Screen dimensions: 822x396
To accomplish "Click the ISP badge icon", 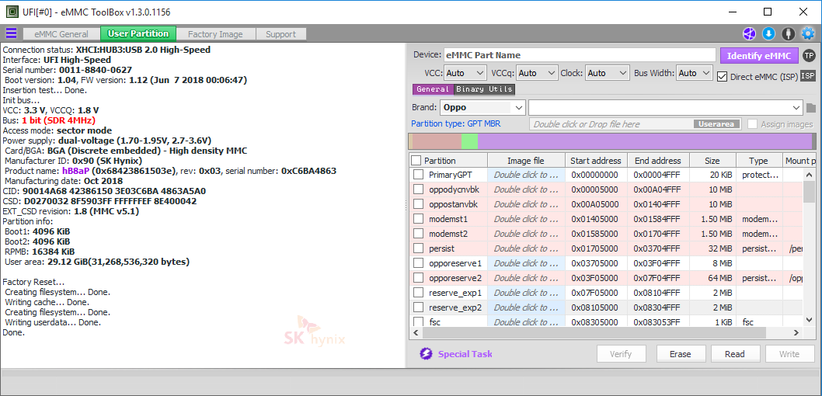I will click(808, 75).
